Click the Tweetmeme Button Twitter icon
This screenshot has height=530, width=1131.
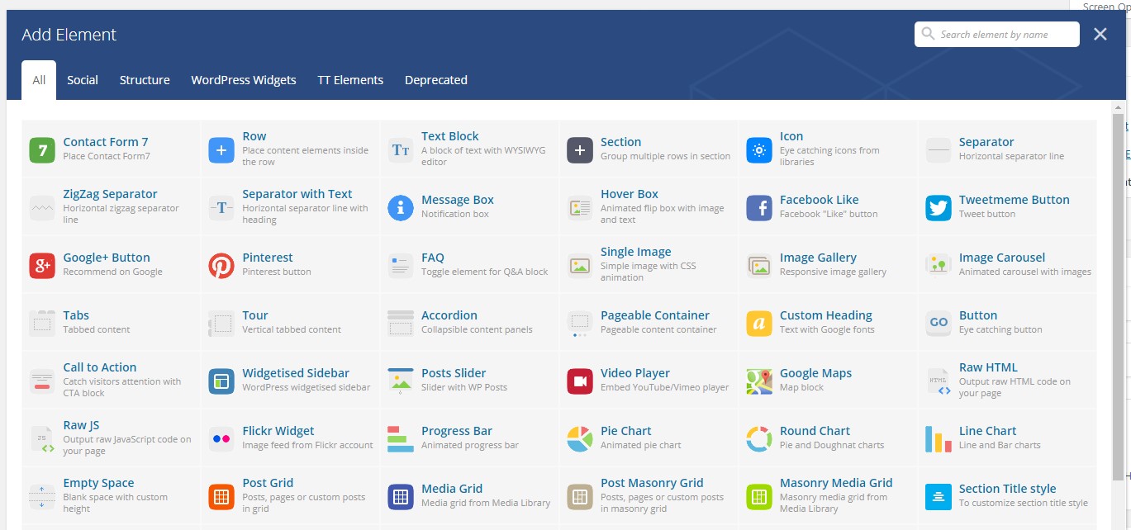[939, 208]
